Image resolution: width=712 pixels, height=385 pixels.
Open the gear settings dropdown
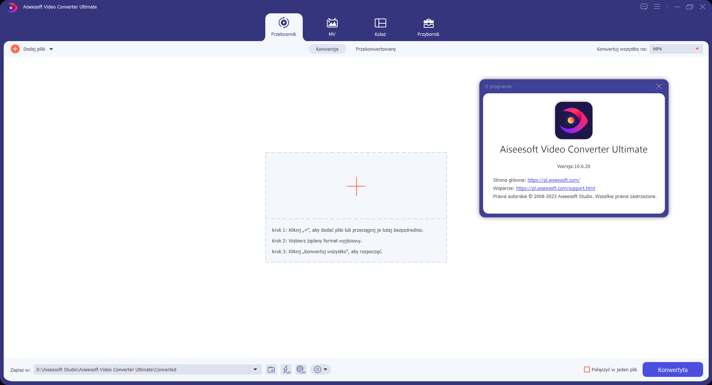[320, 369]
